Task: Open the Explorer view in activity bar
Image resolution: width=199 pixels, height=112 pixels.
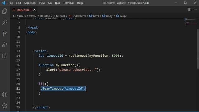Action: 5,11
